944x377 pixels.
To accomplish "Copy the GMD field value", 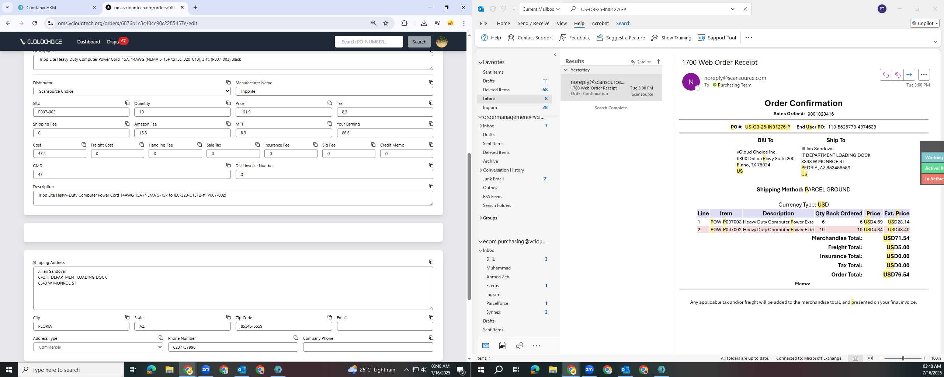I will click(x=228, y=165).
